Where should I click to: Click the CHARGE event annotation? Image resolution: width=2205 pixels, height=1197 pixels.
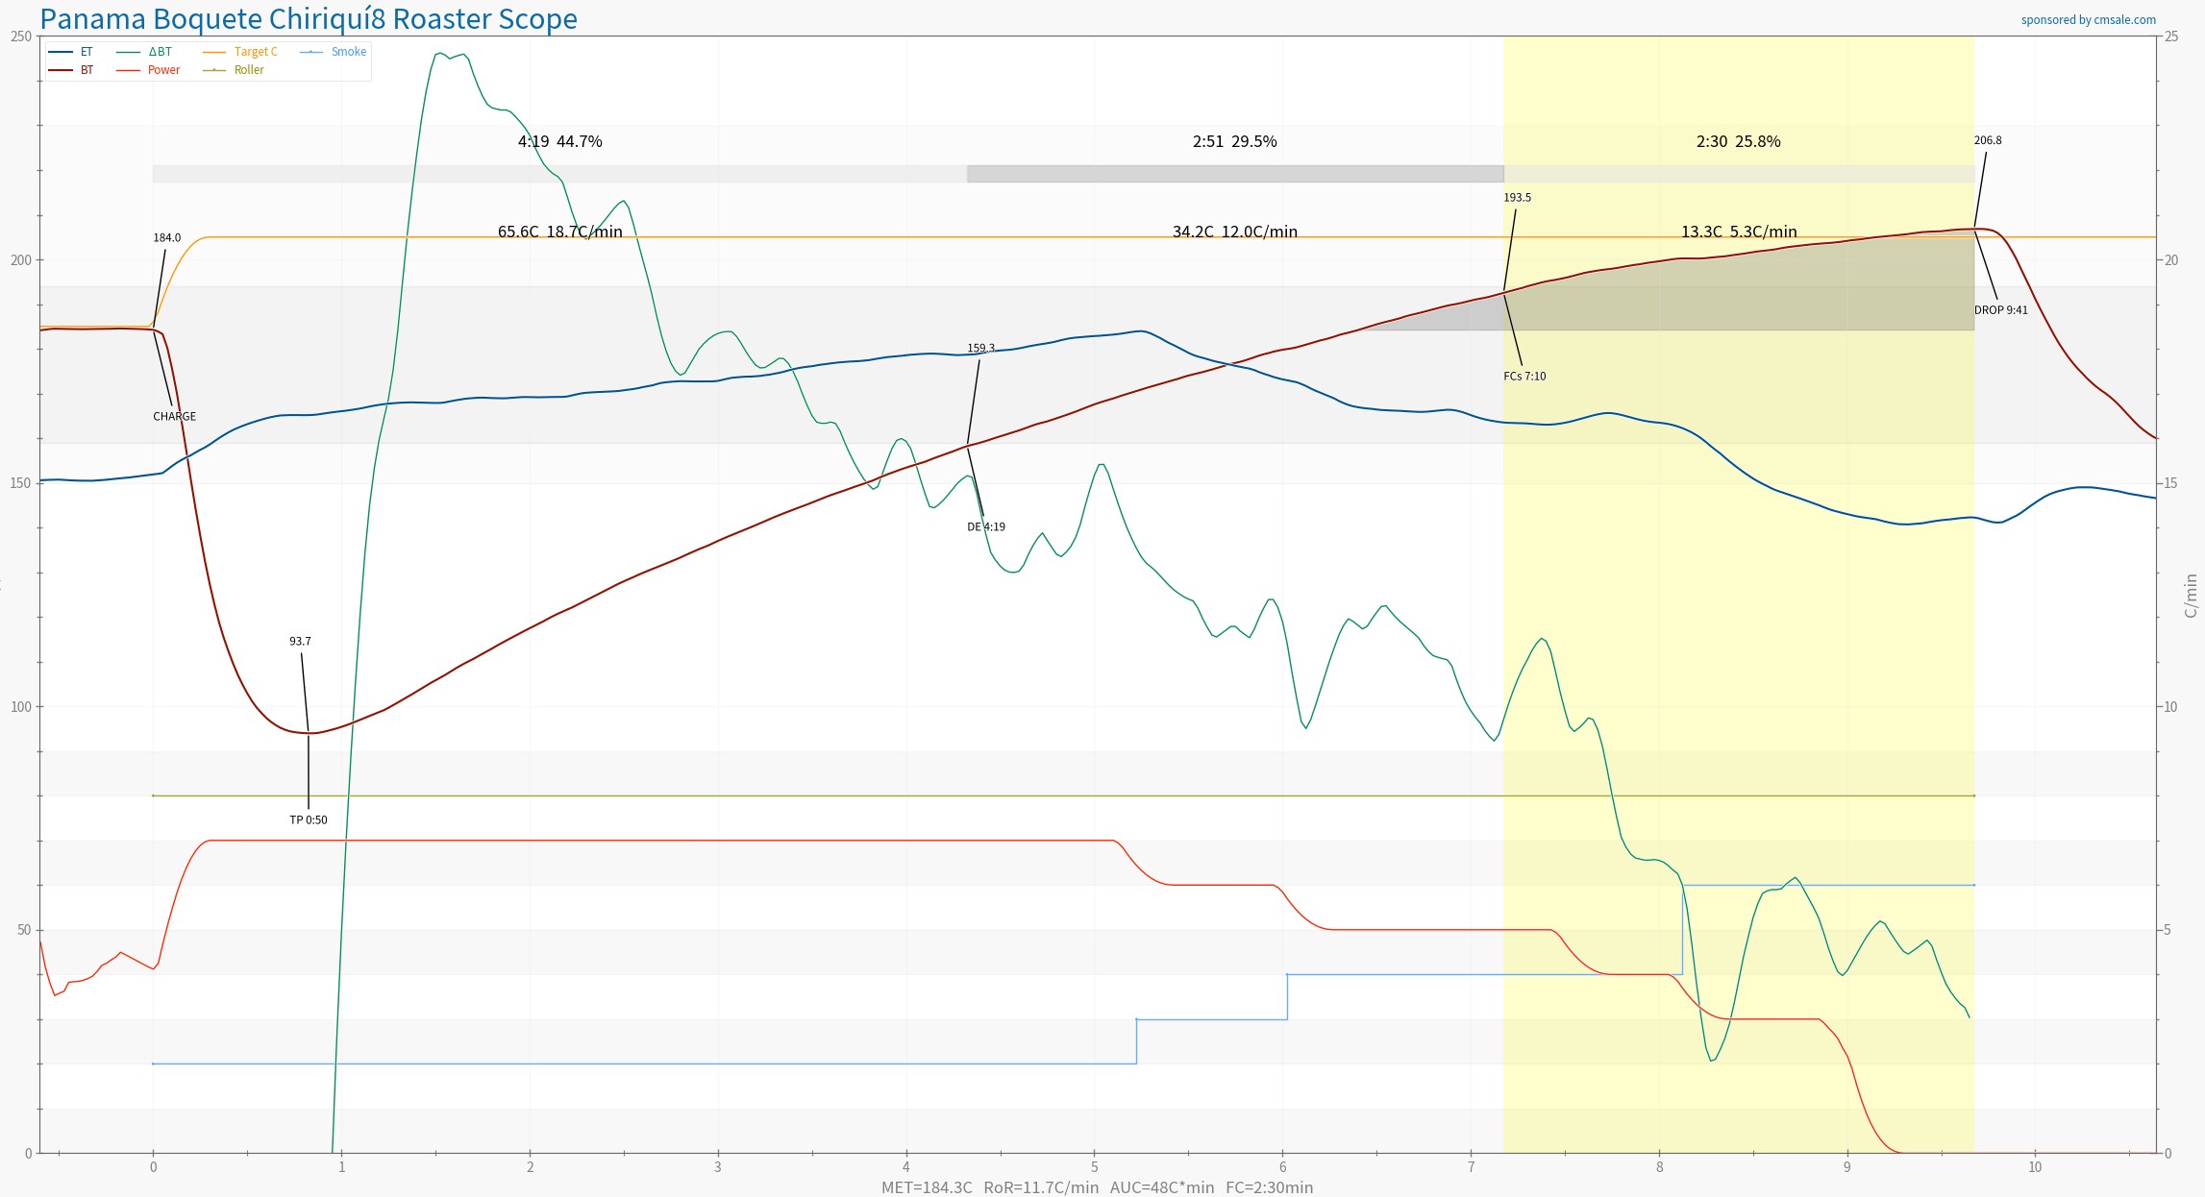tap(174, 417)
